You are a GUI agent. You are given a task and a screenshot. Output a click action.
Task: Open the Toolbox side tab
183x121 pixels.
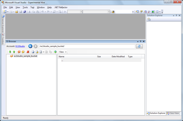point(3,39)
